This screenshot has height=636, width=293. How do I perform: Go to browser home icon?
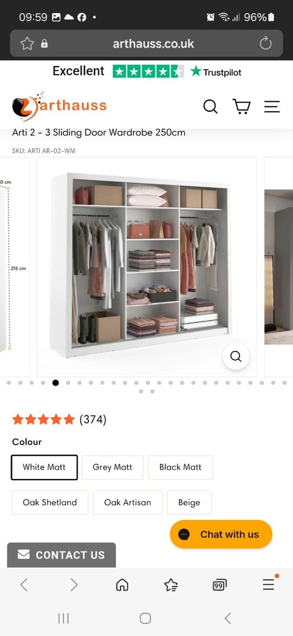122,584
